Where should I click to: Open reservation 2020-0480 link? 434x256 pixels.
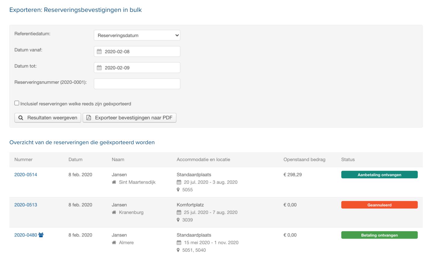coord(26,235)
